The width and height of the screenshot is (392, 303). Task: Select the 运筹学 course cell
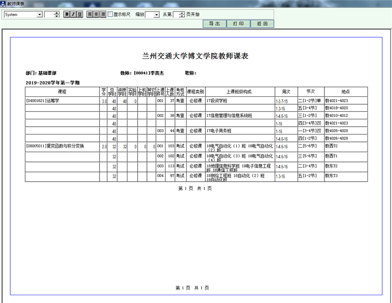(x=62, y=101)
